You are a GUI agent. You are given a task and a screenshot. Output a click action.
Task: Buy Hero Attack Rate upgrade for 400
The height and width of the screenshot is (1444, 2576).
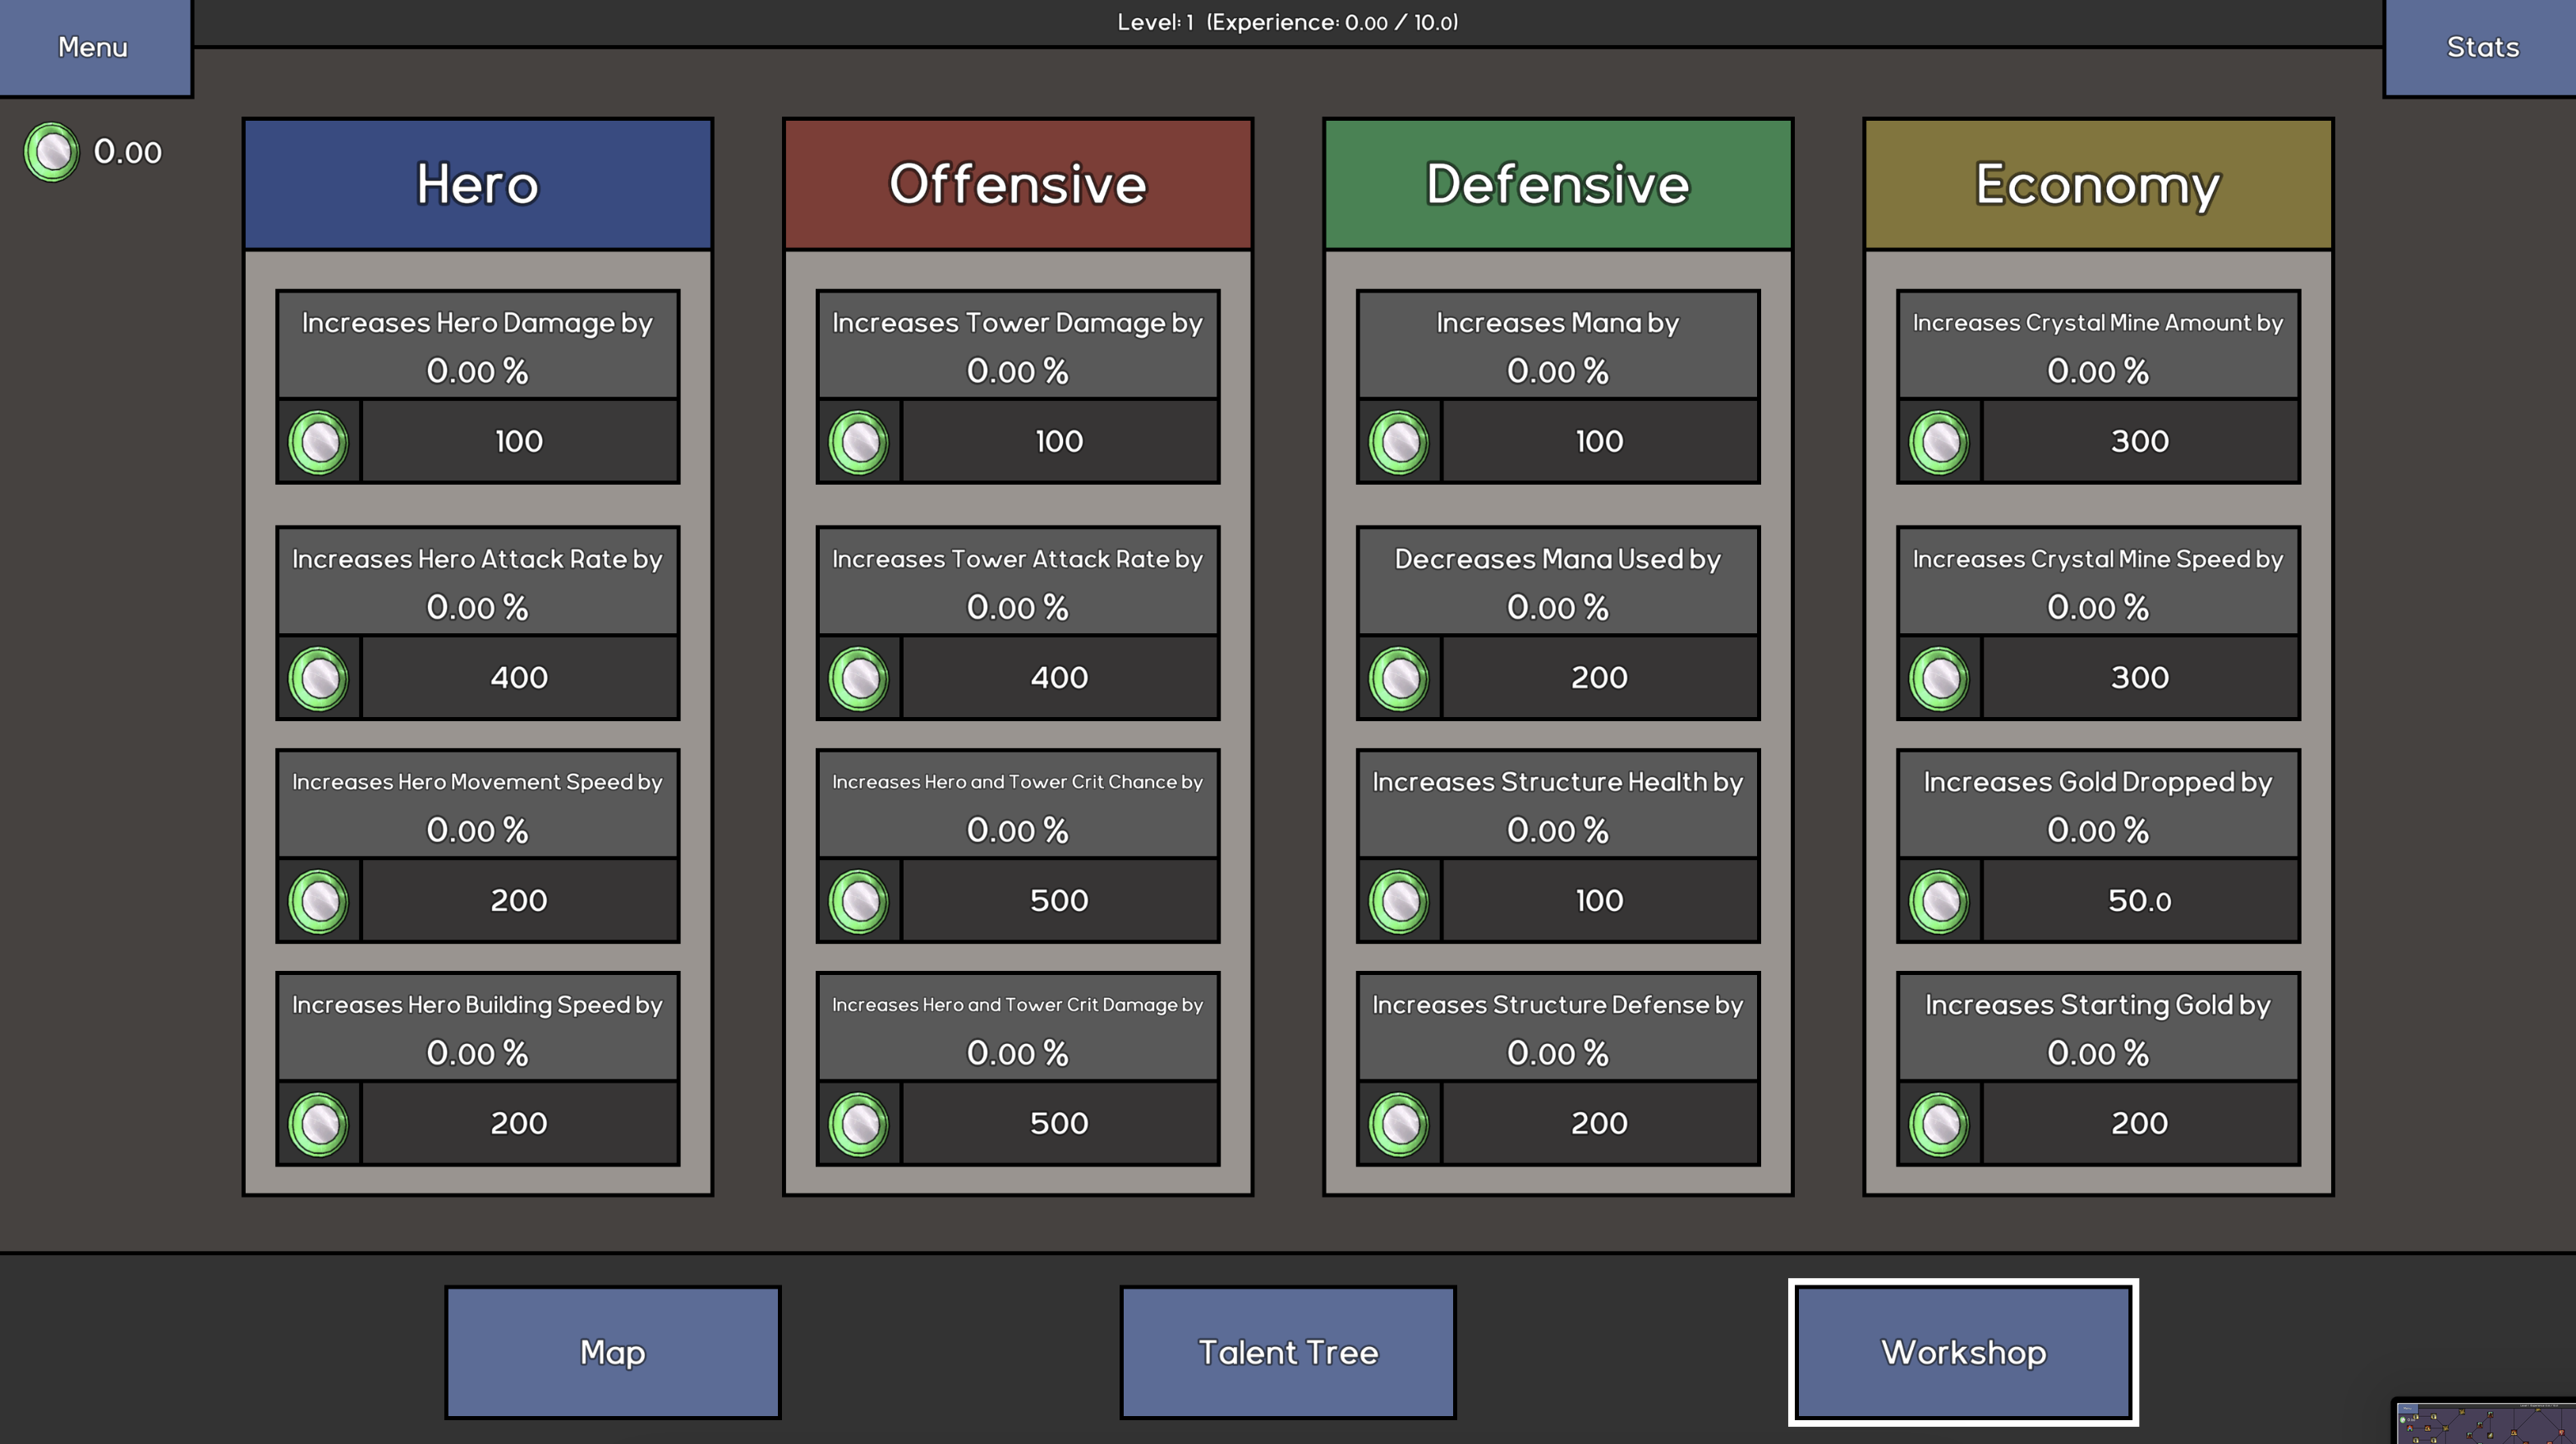pos(519,678)
